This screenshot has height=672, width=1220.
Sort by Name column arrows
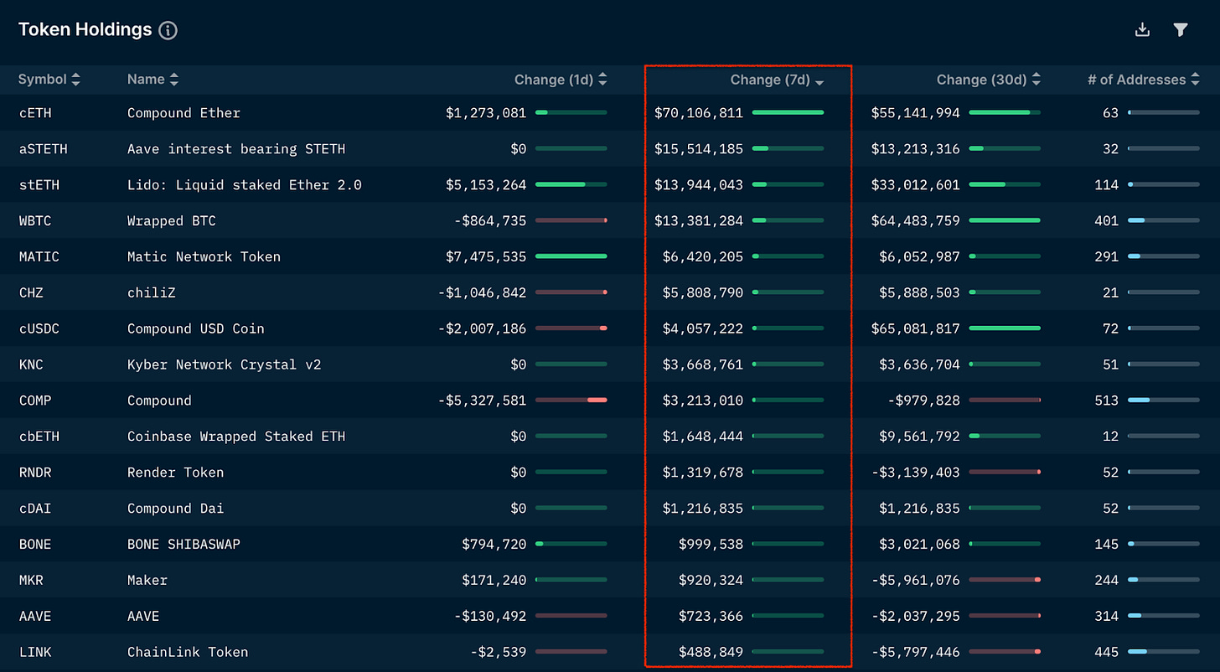pyautogui.click(x=174, y=80)
